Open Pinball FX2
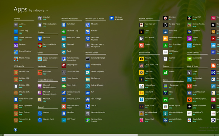219x136 pixels. 194,18
